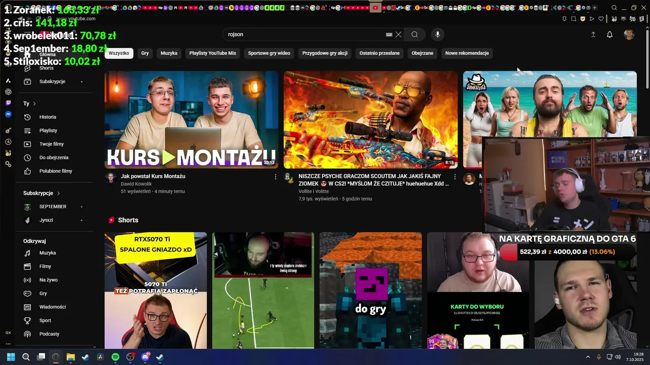Screen dimensions: 650x365
Task: Open Discord from the Windows taskbar
Action: coord(145,357)
